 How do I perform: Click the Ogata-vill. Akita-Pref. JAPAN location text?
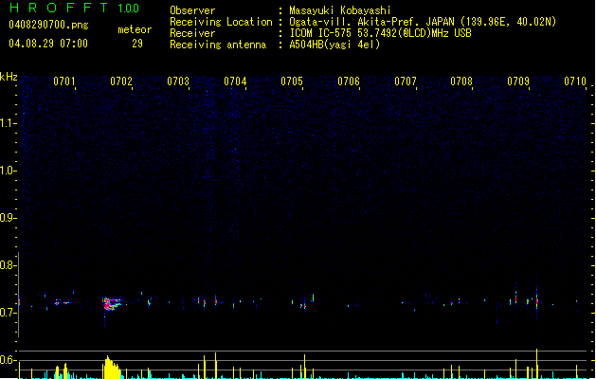[423, 22]
